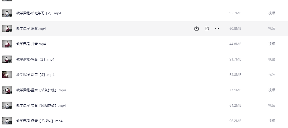
Task: Open file 教学课程-垛音【2】.mp4
Action: (x=35, y=60)
